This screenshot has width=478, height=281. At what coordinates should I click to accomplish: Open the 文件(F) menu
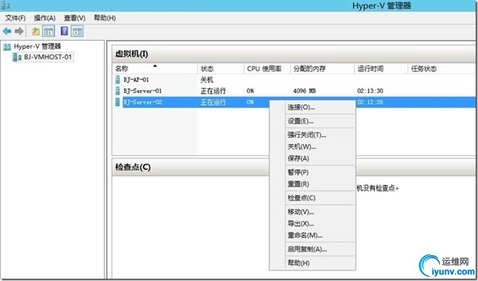pyautogui.click(x=15, y=18)
